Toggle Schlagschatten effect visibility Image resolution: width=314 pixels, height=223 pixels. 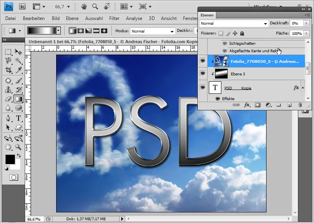[x=225, y=43]
